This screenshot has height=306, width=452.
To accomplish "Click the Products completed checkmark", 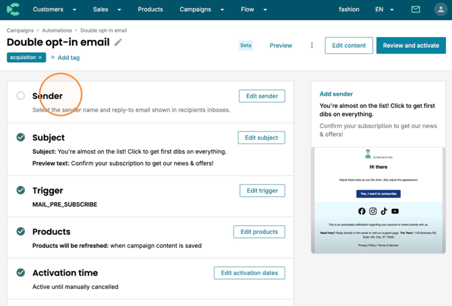I will (x=20, y=231).
